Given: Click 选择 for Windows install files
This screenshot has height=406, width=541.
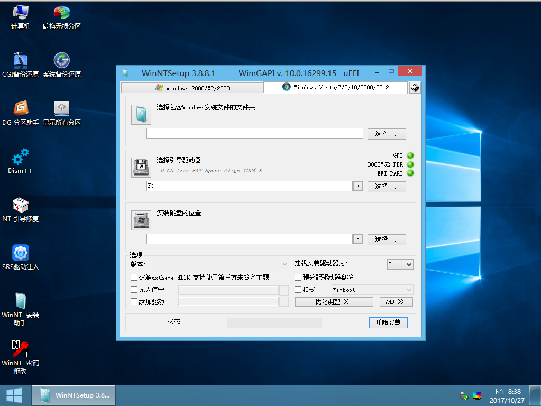Looking at the screenshot, I should (x=387, y=134).
